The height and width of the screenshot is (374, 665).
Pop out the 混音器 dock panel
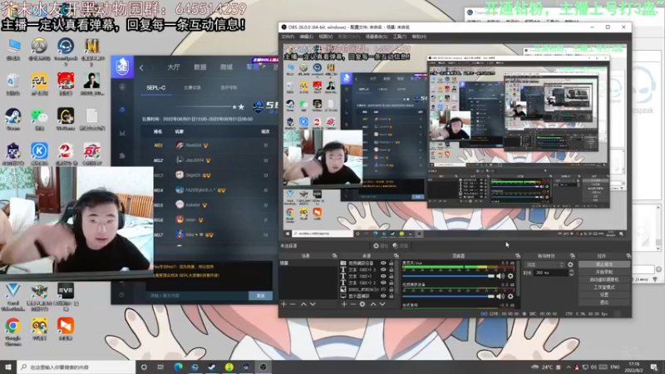(518, 256)
